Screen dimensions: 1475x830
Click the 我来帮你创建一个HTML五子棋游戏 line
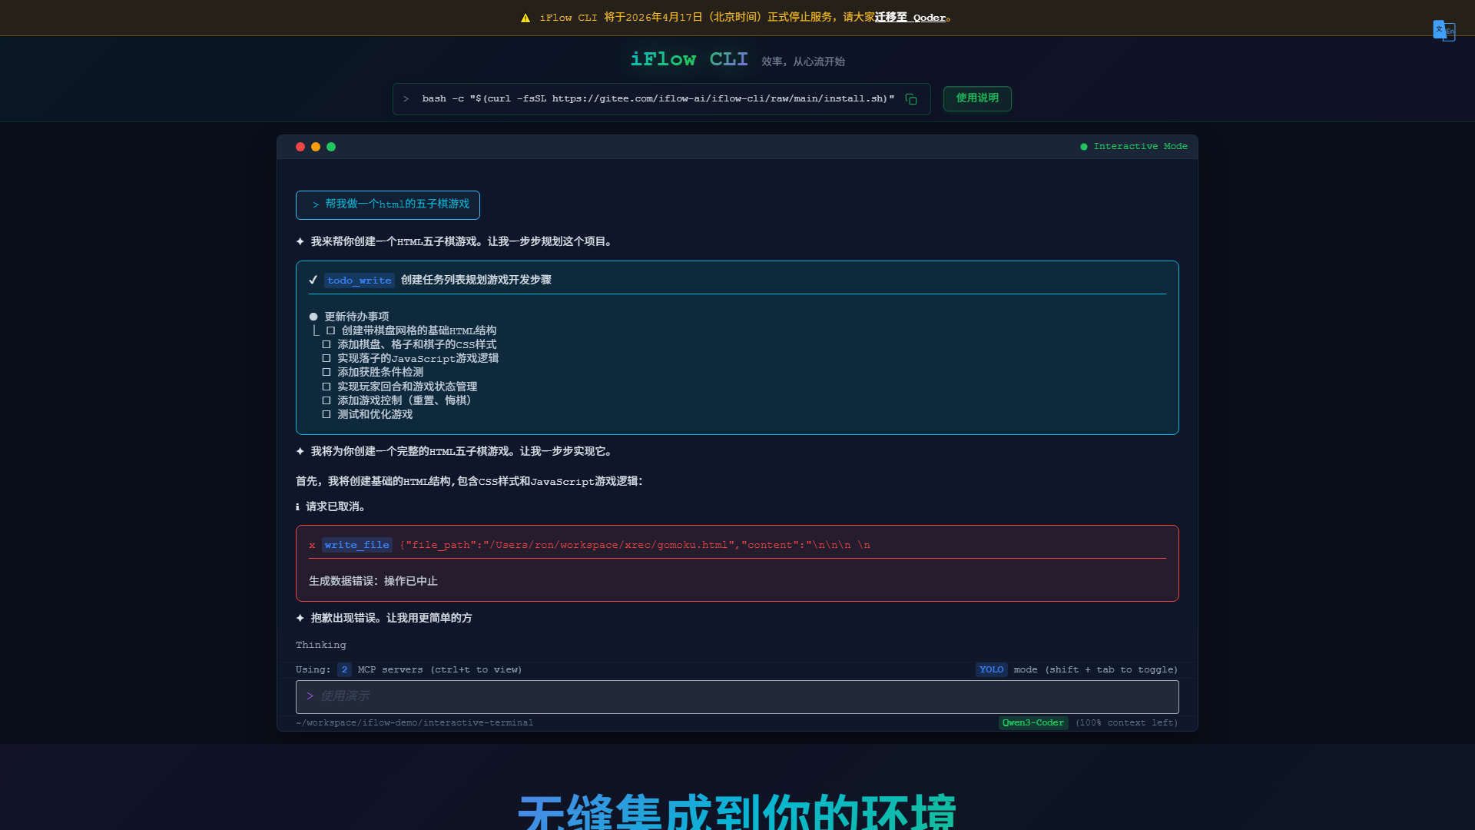coord(462,241)
